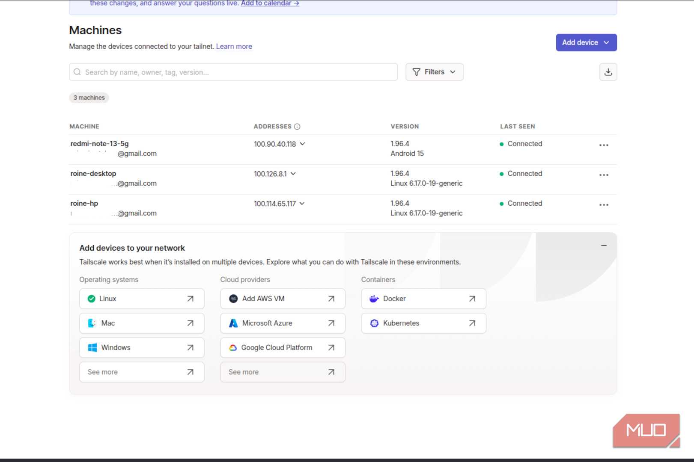
Task: Open the three-dot menu for roine-desktop
Action: click(604, 175)
